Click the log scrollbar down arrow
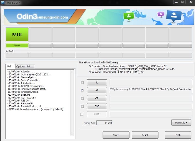The width and height of the screenshot is (195, 141). pos(72,134)
